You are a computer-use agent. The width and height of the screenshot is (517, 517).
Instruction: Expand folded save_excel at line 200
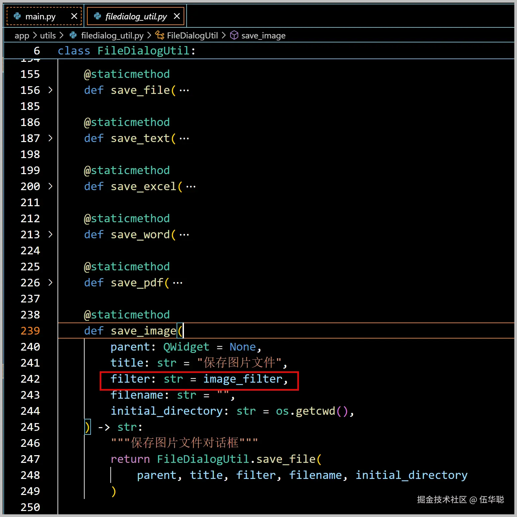(50, 186)
